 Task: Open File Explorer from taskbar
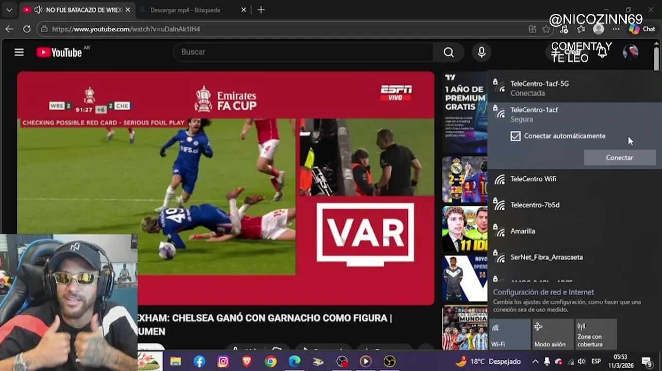[x=176, y=362]
